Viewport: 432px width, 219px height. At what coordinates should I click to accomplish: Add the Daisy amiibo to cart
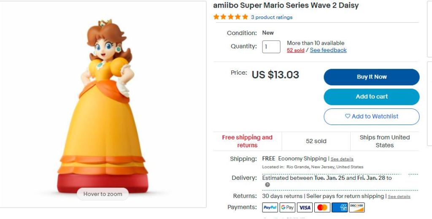[x=371, y=97]
